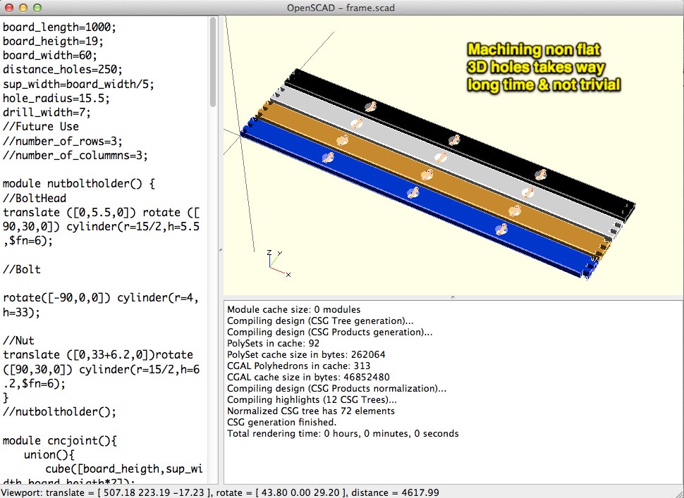Click console line "PolySets in cache: 92"
The height and width of the screenshot is (498, 684).
[273, 343]
